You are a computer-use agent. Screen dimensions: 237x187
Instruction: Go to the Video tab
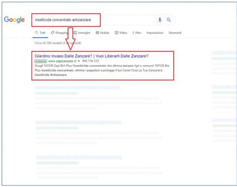click(x=121, y=33)
